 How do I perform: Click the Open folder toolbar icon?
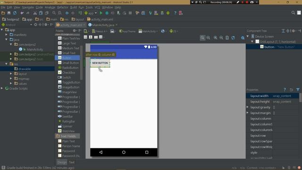coord(3,13)
